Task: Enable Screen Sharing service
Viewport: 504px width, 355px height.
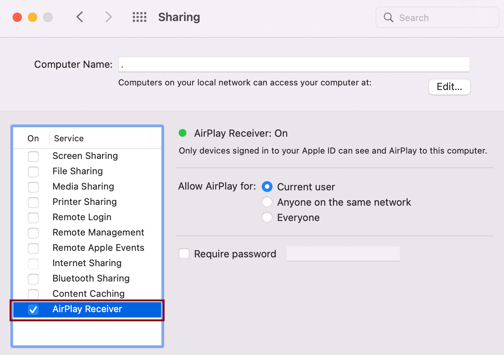Action: point(33,157)
